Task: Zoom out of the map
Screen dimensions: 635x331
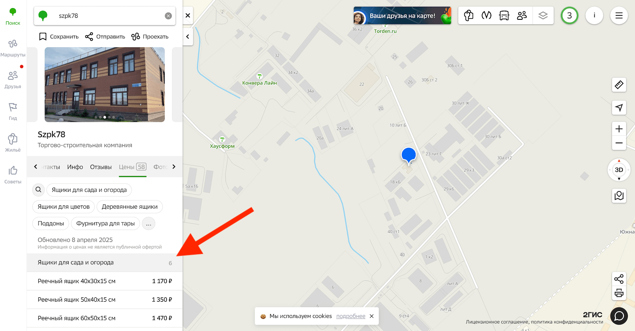Action: point(619,143)
